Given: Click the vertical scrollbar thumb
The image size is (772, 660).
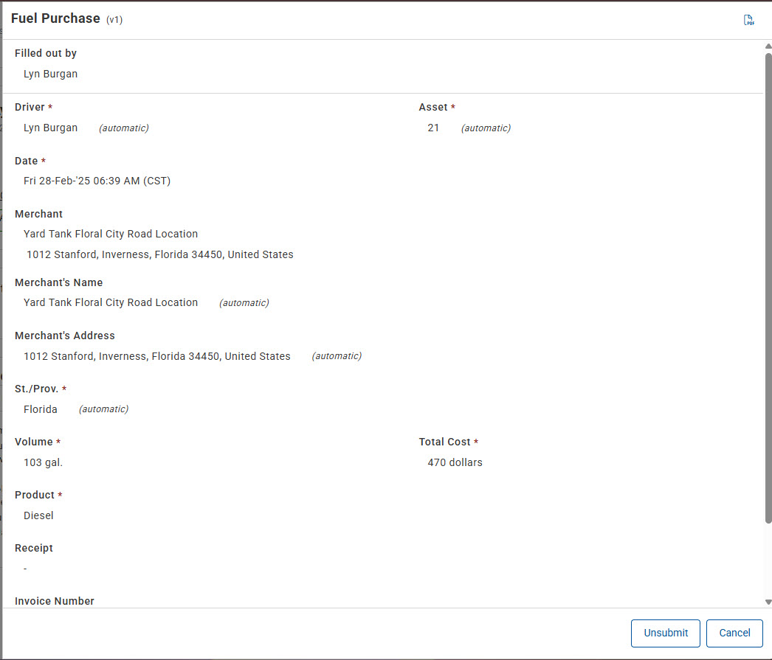Looking at the screenshot, I should tap(768, 288).
